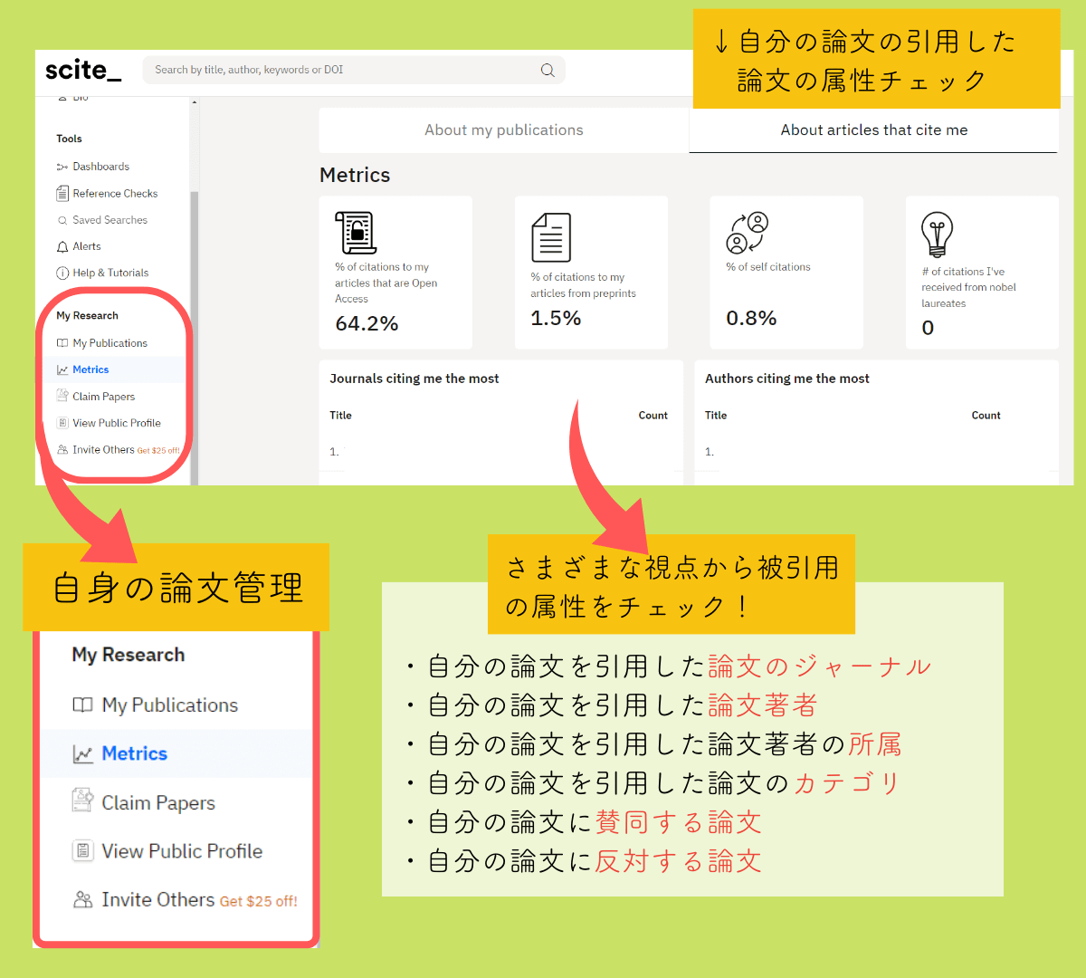The width and height of the screenshot is (1086, 978).
Task: Click View Public Profile in enlarged sidebar panel
Action: (x=182, y=851)
